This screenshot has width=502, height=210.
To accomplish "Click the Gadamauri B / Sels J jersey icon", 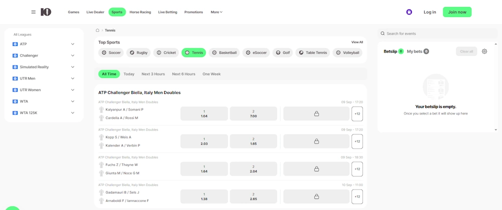I will [101, 192].
